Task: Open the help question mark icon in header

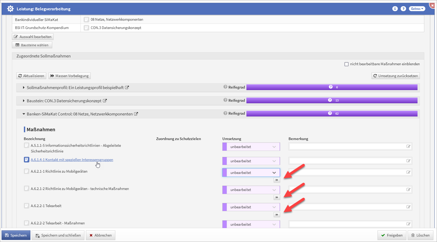Action: [x=403, y=9]
